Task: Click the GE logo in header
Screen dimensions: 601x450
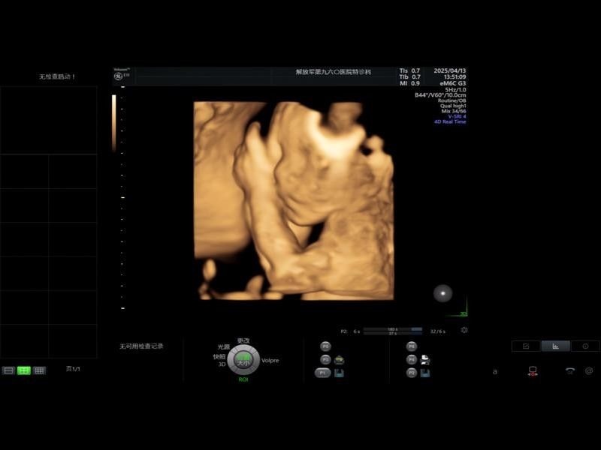Action: pyautogui.click(x=119, y=76)
